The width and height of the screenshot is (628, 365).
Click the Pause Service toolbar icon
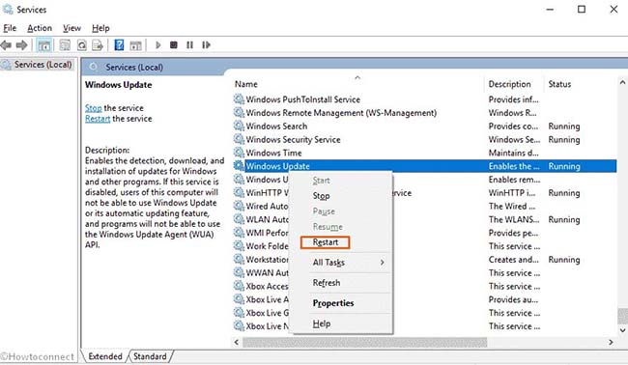pyautogui.click(x=189, y=44)
